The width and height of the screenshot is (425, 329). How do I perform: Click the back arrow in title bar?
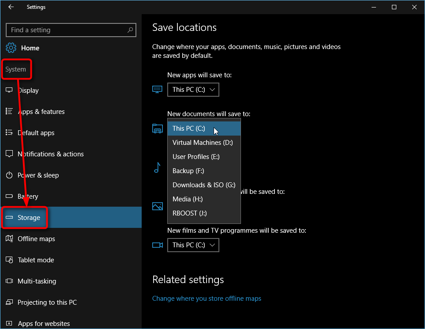[x=11, y=7]
